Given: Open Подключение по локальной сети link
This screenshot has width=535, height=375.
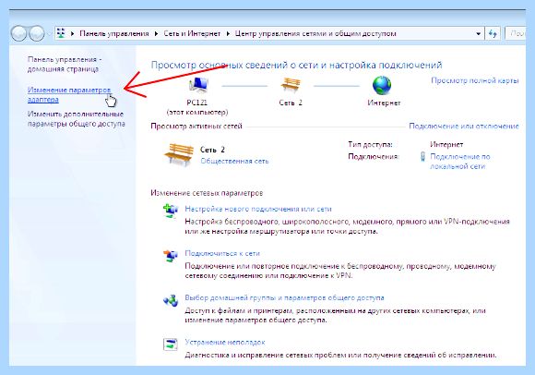Looking at the screenshot, I should 460,162.
